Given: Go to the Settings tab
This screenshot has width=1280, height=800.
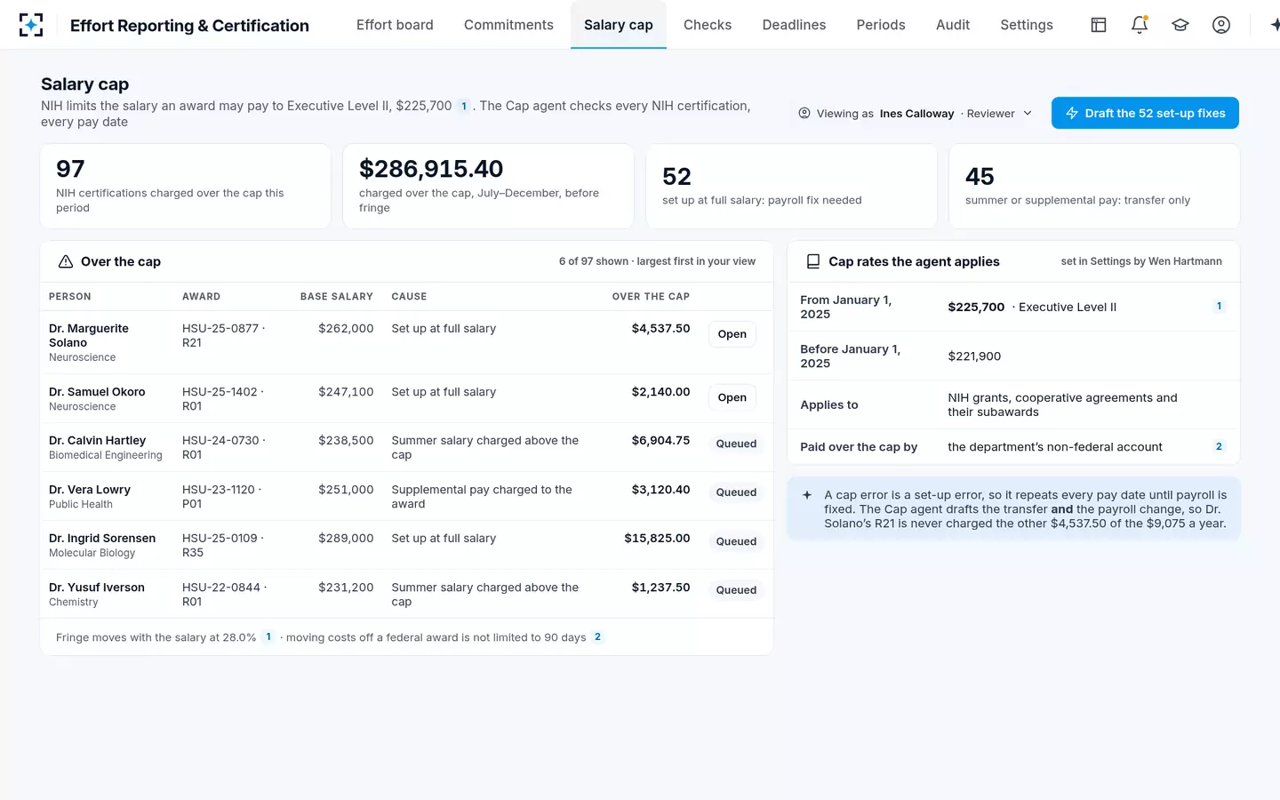Looking at the screenshot, I should [1027, 25].
